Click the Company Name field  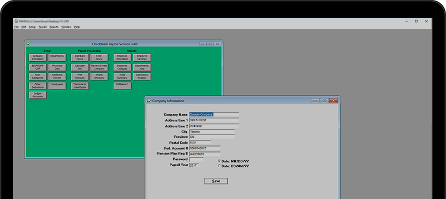[214, 114]
